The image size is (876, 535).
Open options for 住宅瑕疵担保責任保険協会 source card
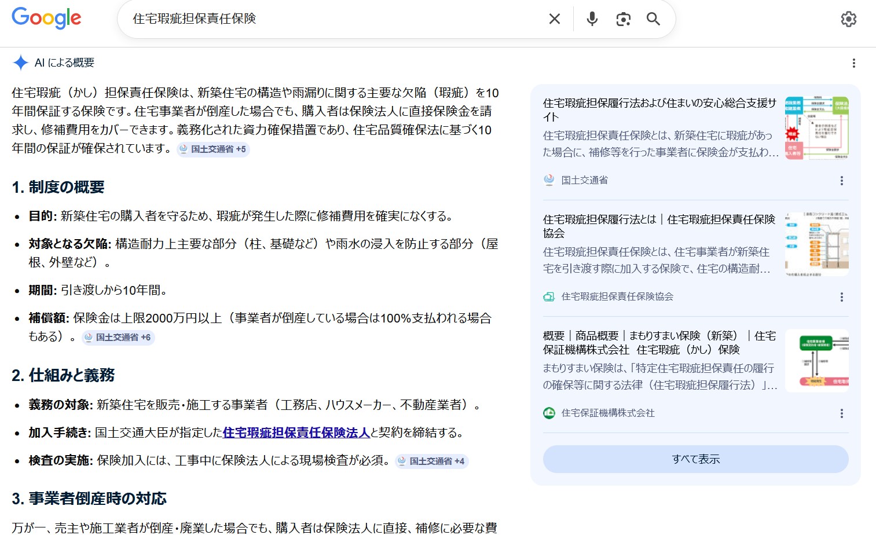tap(841, 297)
